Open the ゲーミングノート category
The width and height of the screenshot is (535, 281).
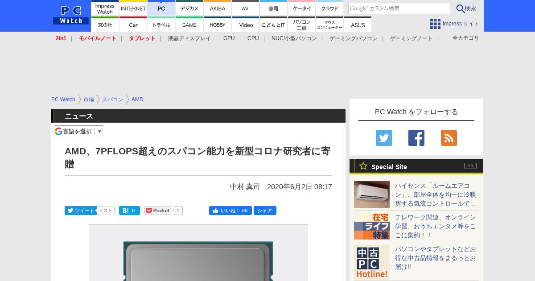click(x=412, y=38)
